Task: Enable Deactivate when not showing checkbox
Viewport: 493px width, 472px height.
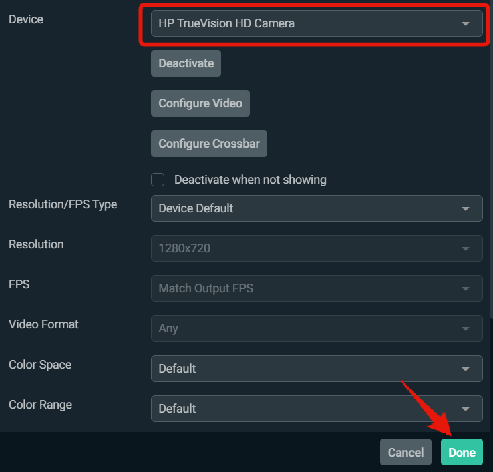Action: point(158,180)
